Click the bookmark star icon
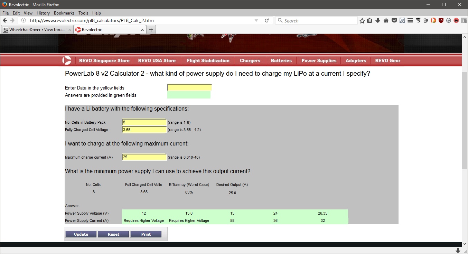468x254 pixels. click(362, 21)
